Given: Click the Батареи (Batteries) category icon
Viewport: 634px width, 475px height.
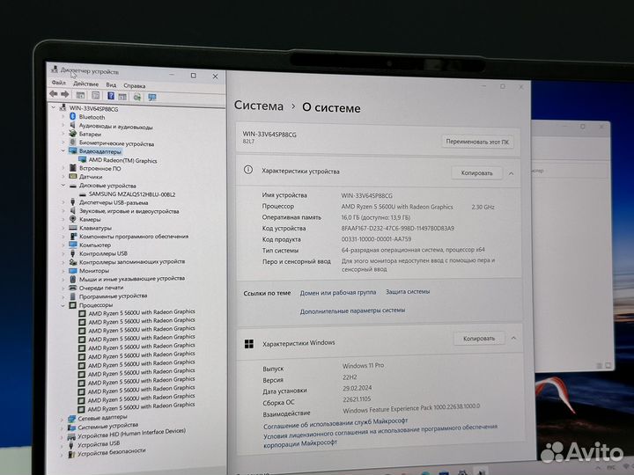Looking at the screenshot, I should click(x=74, y=134).
